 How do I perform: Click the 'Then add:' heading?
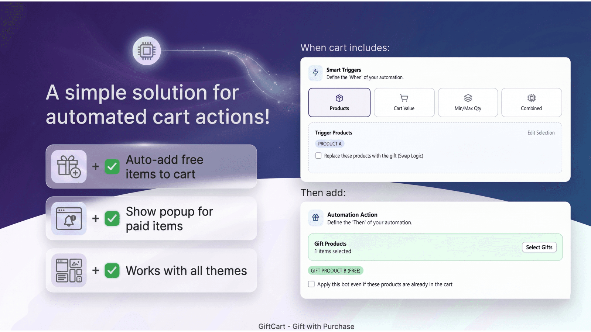coord(323,193)
